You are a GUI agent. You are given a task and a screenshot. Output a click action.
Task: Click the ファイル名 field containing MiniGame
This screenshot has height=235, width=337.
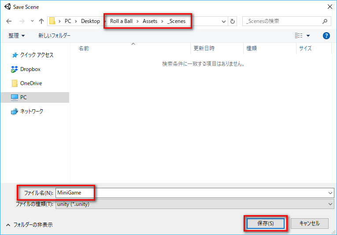(x=195, y=193)
